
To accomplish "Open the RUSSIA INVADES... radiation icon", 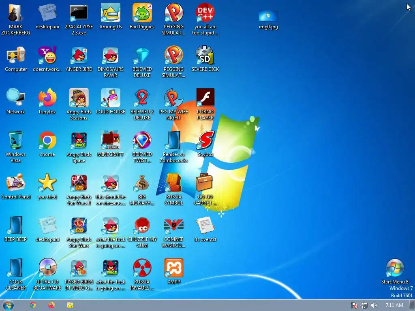I will tap(142, 275).
